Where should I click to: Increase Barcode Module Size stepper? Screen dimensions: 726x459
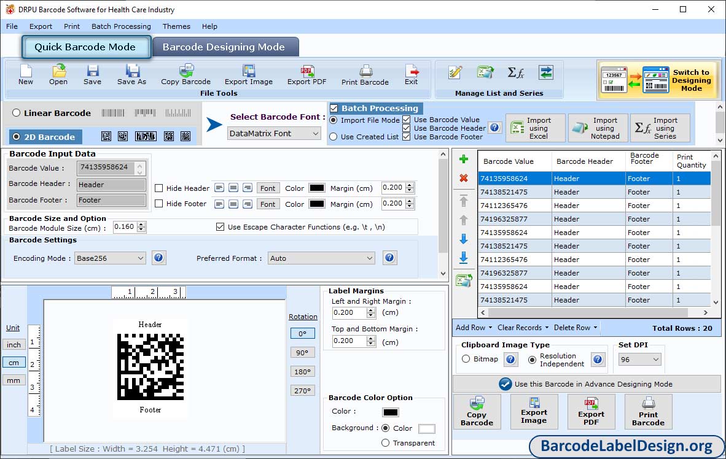coord(142,224)
